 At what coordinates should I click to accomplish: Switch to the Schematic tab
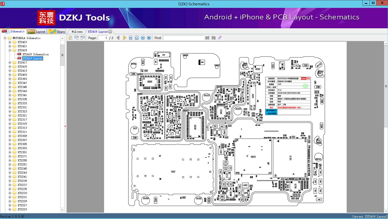(13, 31)
